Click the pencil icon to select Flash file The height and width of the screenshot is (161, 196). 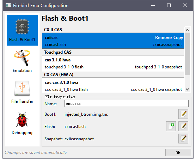[x=183, y=126]
